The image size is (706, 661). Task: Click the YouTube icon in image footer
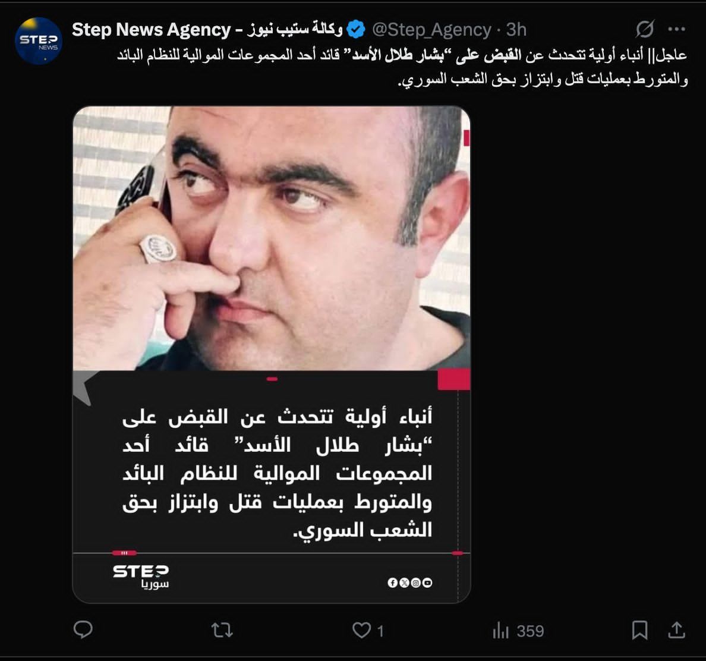[x=427, y=583]
